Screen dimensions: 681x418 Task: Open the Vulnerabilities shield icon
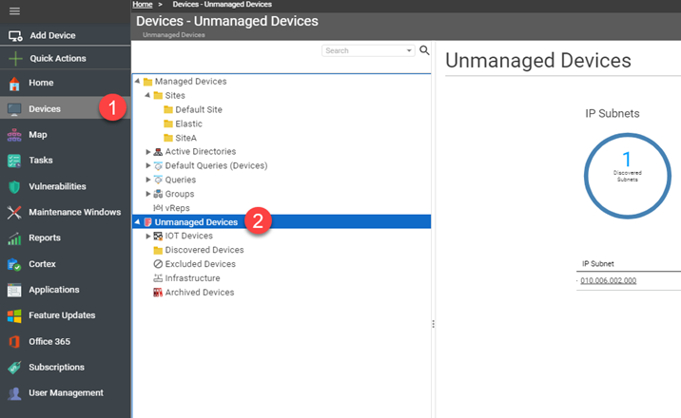click(x=14, y=187)
